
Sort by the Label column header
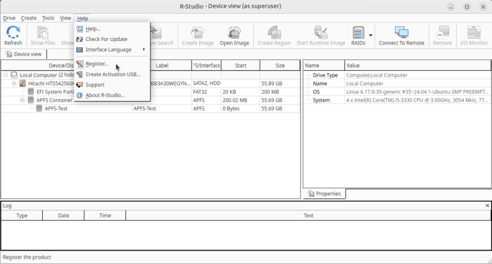pos(162,65)
